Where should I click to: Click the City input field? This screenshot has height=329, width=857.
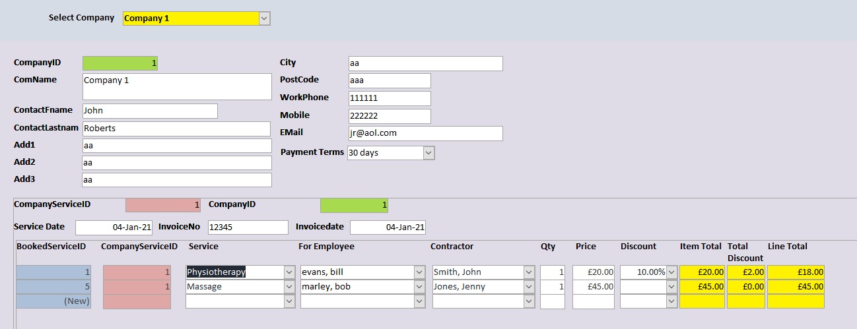(x=426, y=63)
